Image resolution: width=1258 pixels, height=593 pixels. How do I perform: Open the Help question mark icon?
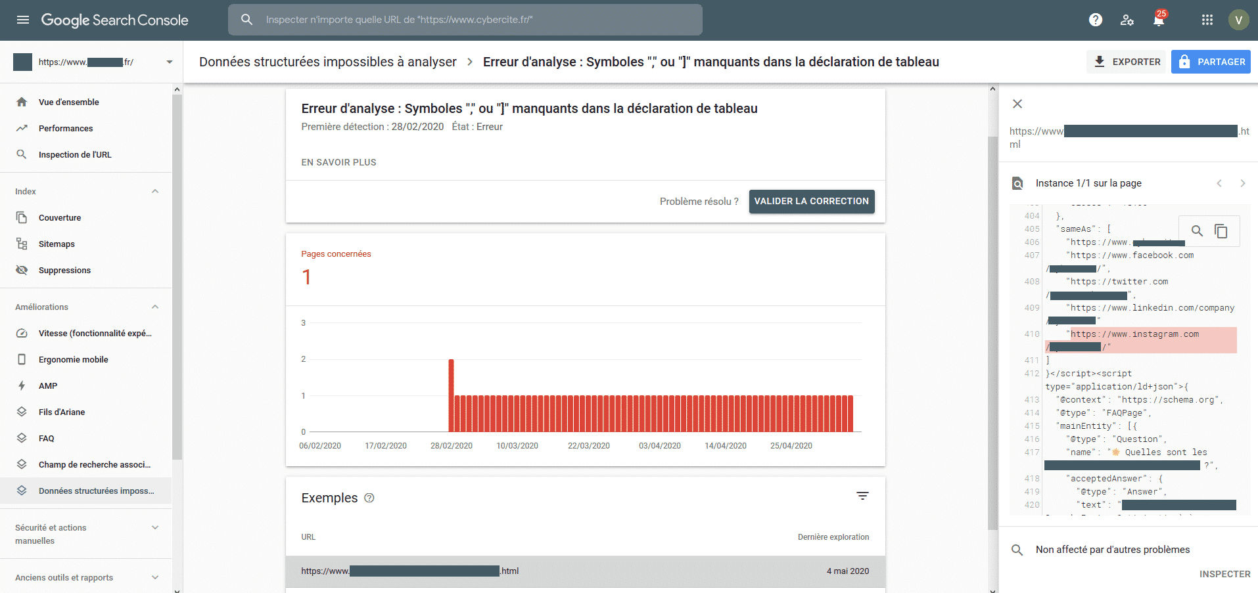click(x=1095, y=20)
